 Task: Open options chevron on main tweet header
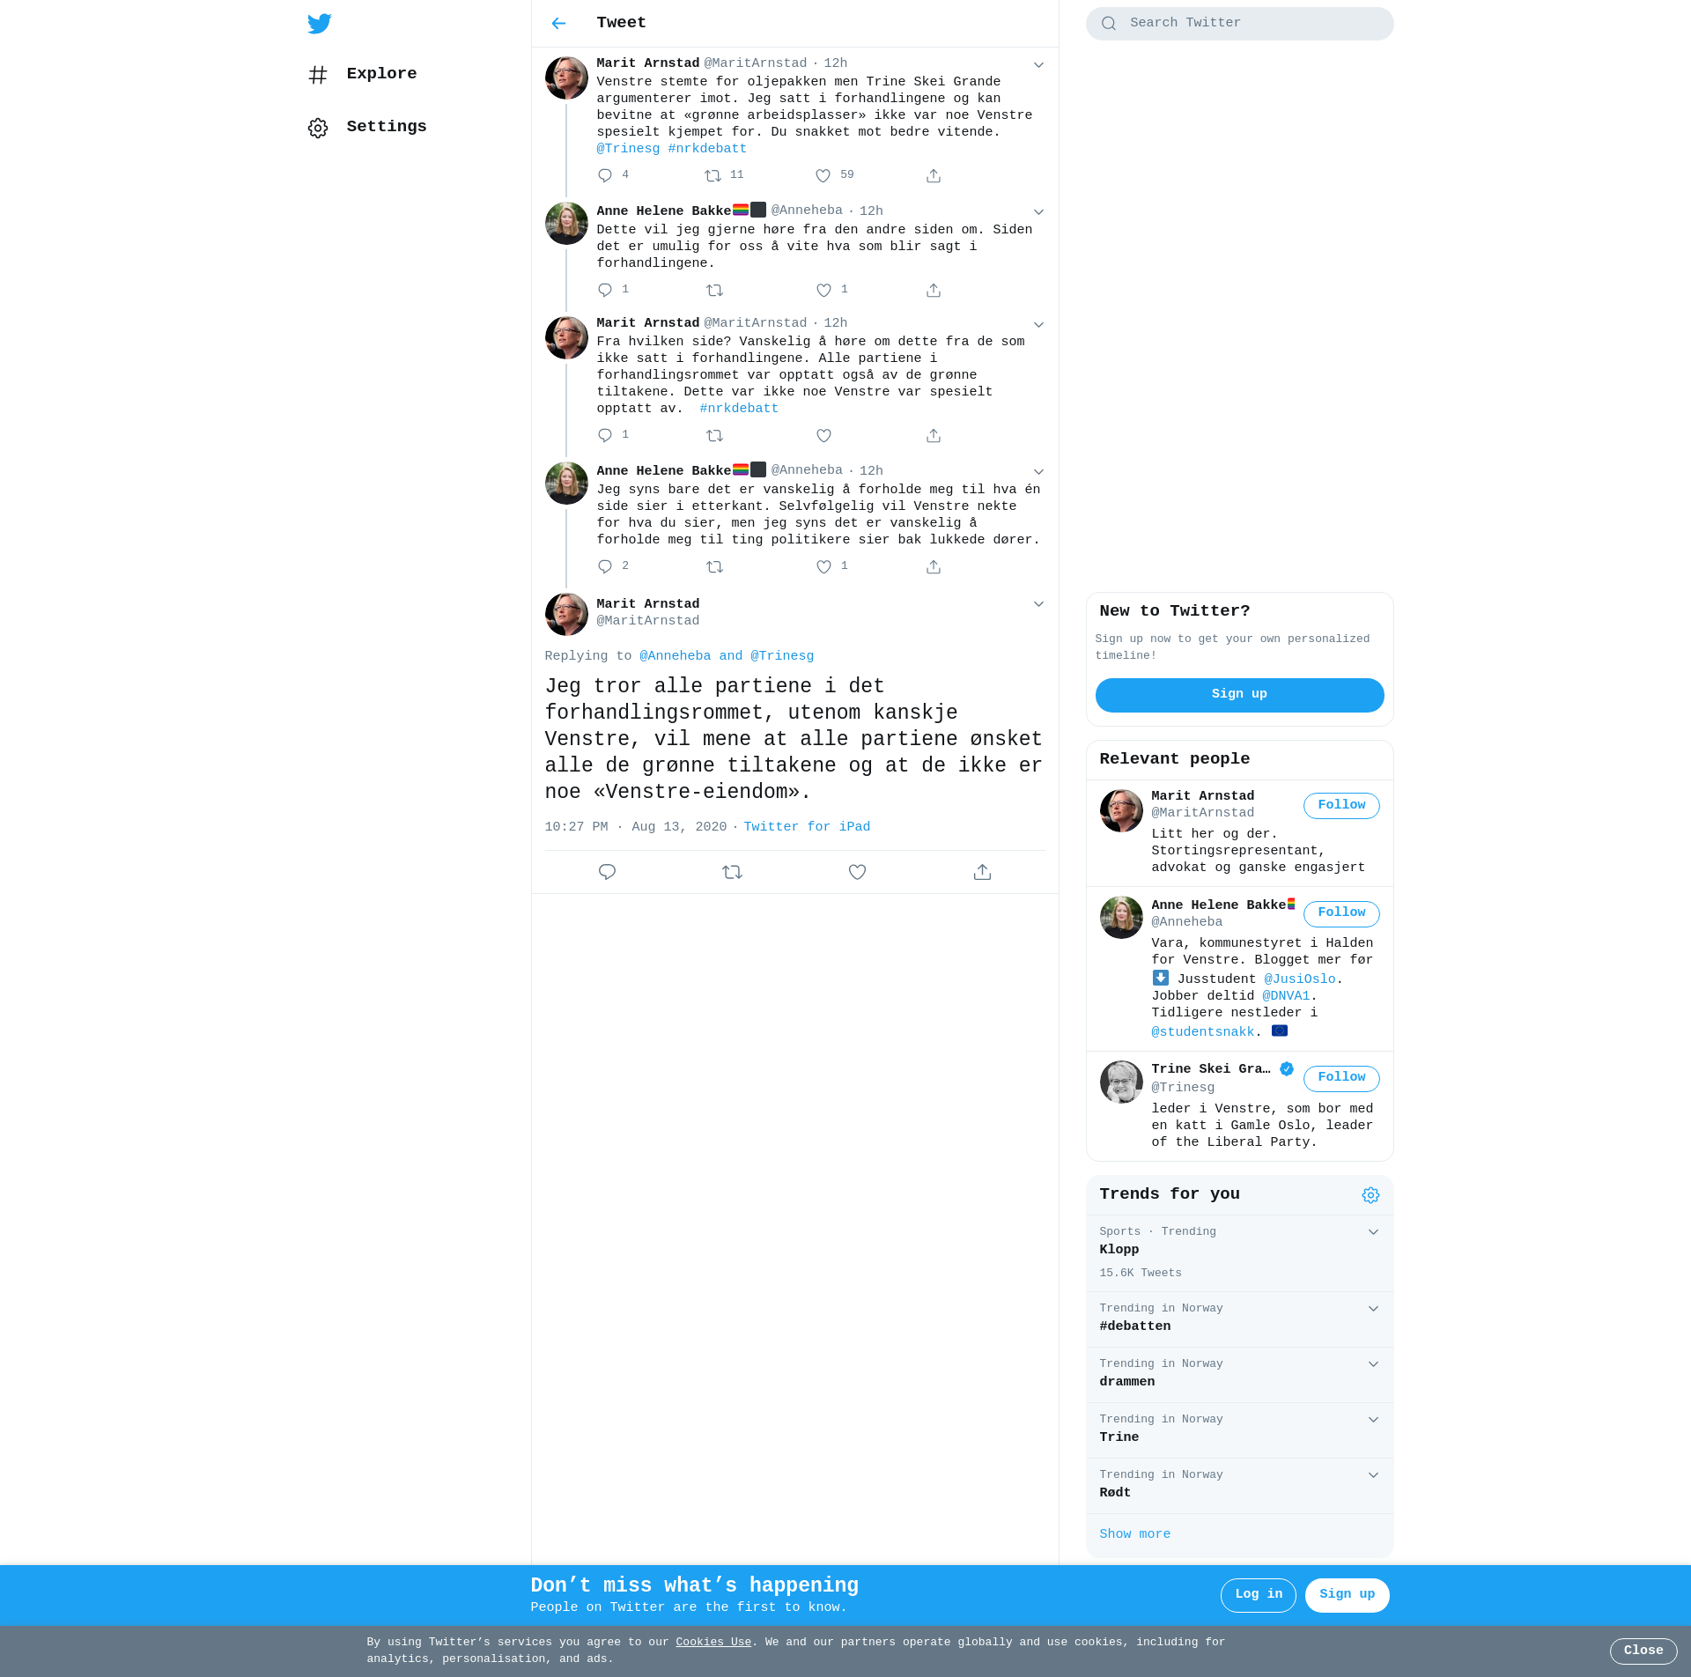tap(1038, 604)
